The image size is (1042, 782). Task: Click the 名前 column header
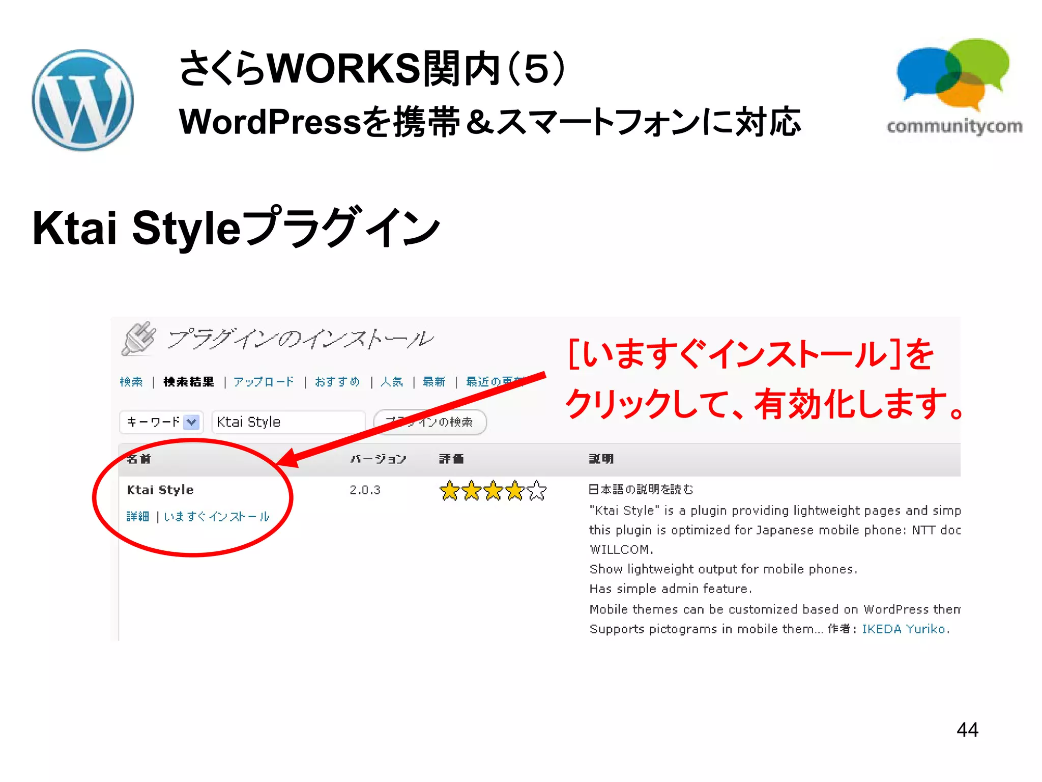tap(138, 459)
